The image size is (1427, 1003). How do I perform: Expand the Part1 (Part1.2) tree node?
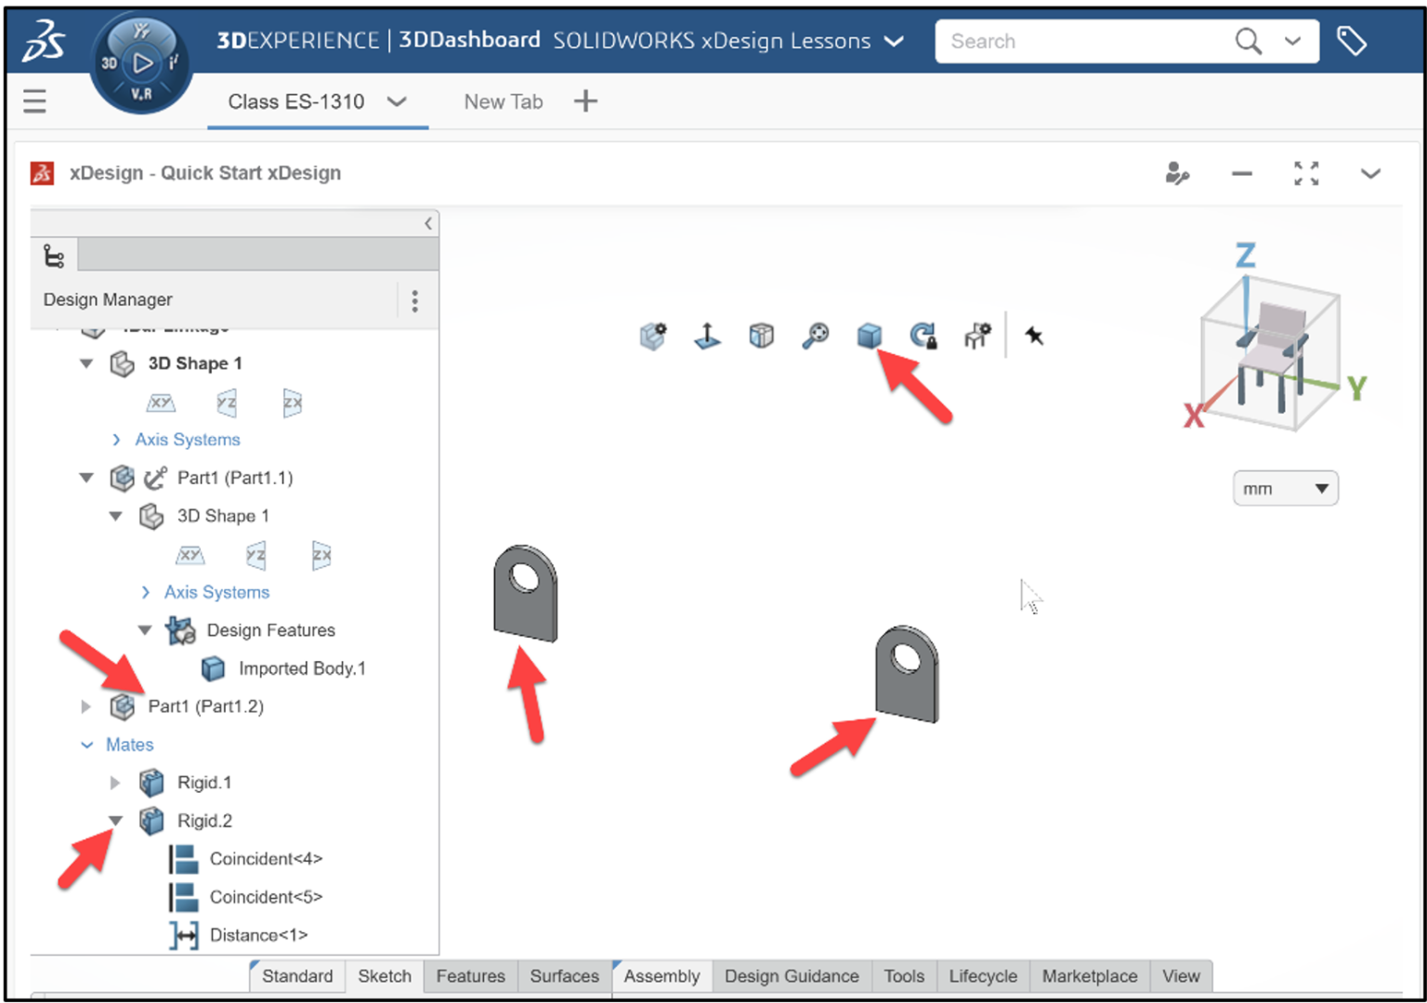(x=85, y=706)
